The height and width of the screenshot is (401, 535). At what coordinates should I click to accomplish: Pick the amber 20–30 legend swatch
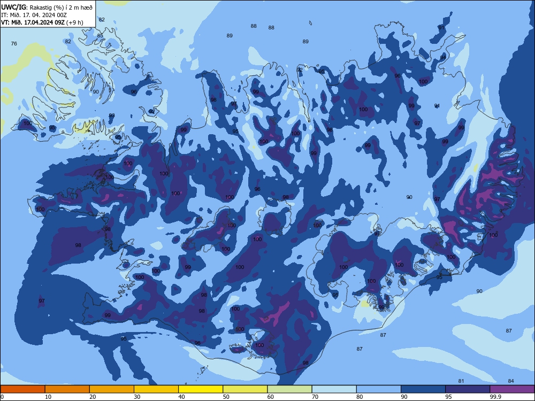pos(112,389)
